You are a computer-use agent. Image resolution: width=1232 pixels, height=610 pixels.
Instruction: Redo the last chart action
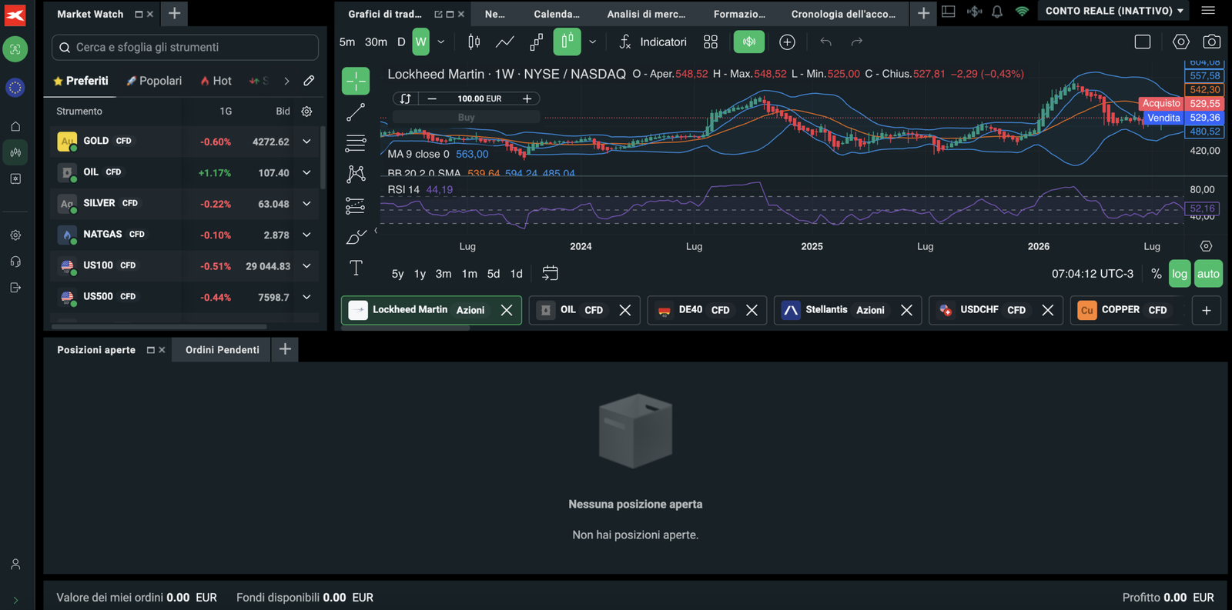(x=856, y=42)
